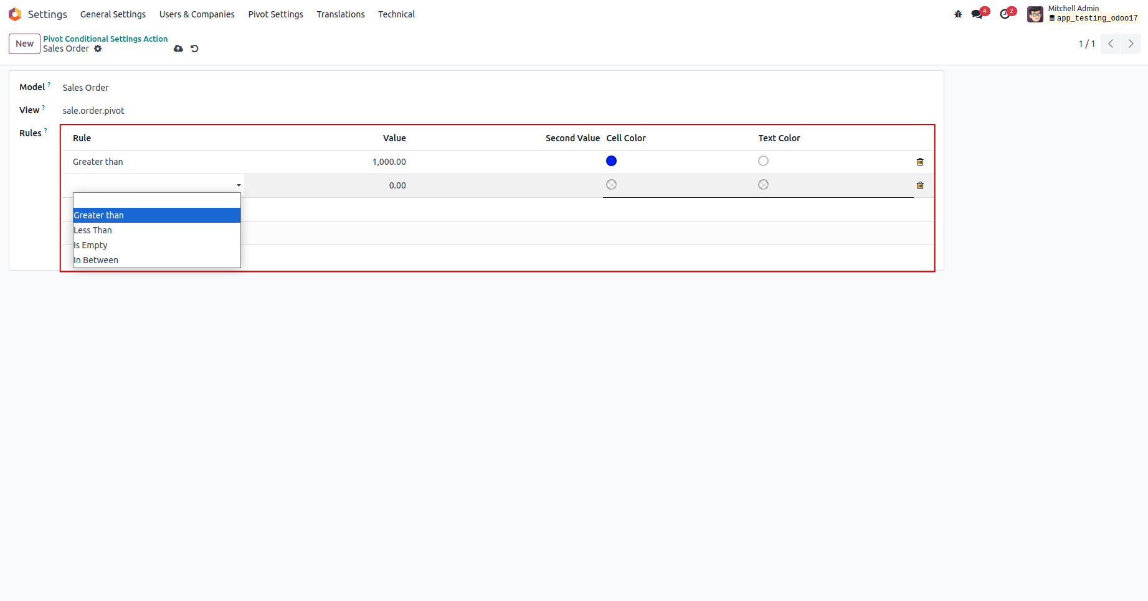Image resolution: width=1148 pixels, height=601 pixels.
Task: Open help tooltip next to Model label
Action: pos(49,85)
